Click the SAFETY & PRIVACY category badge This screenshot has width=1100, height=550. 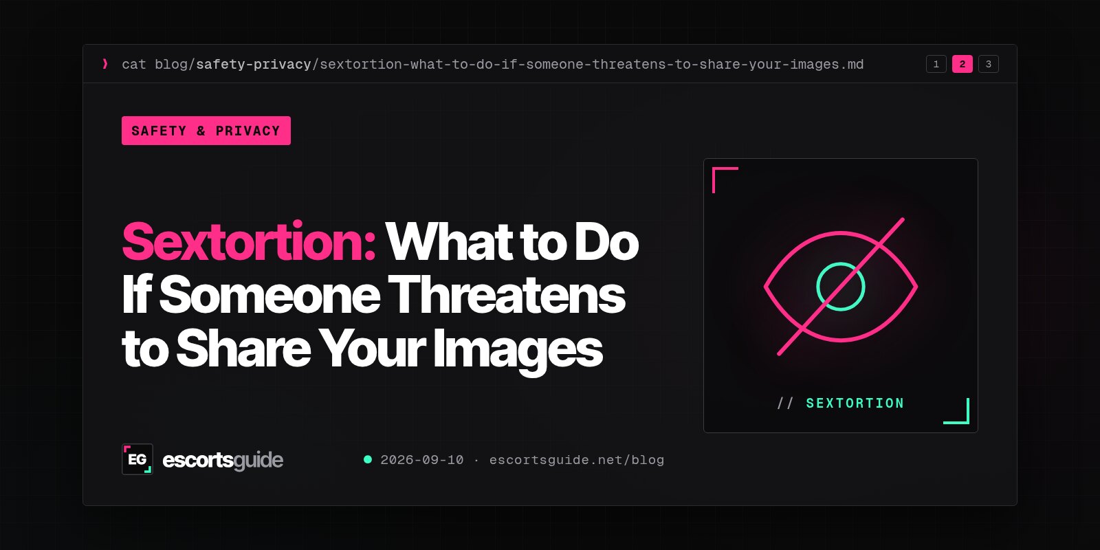pos(206,131)
